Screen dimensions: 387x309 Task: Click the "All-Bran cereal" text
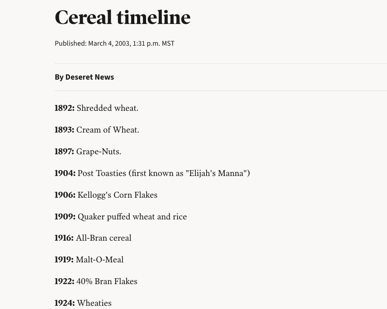tap(104, 238)
